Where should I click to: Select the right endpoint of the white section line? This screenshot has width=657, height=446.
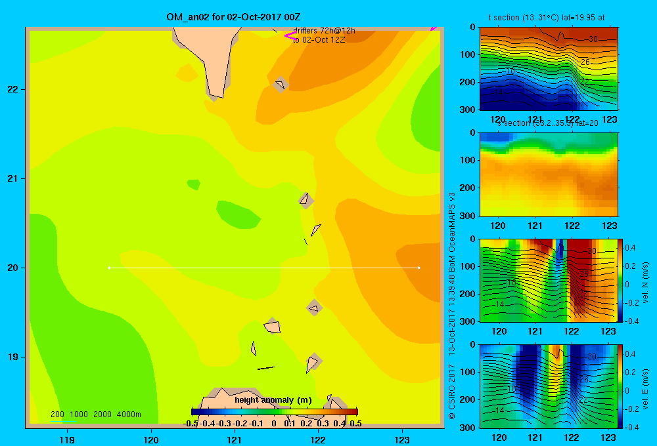click(419, 268)
